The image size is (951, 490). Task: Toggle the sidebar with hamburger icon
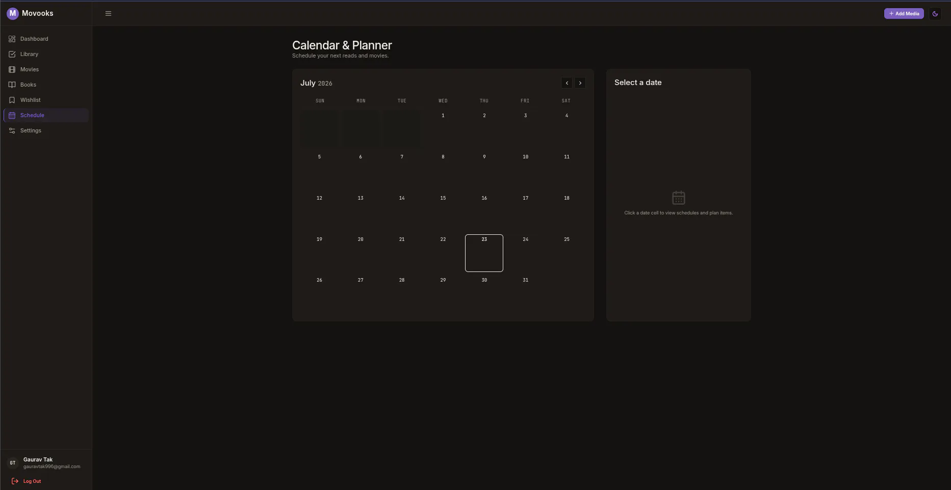(x=108, y=14)
